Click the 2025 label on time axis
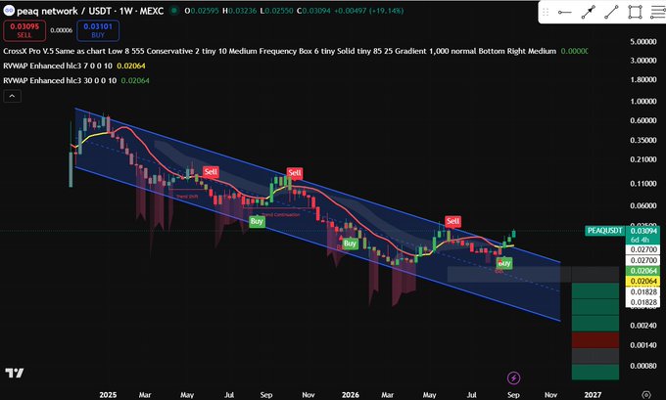 [x=108, y=395]
